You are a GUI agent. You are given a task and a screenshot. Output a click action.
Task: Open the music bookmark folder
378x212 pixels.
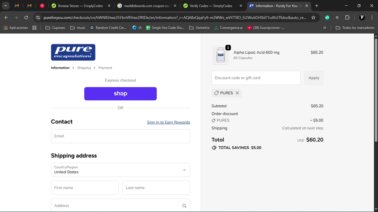78,28
